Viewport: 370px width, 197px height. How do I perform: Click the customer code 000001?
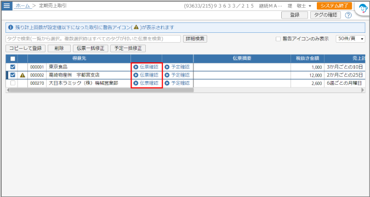pos(37,67)
